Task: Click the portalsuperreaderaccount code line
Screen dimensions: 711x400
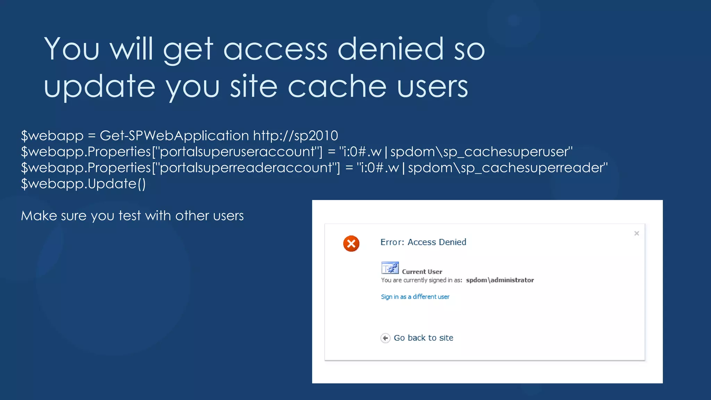Action: tap(315, 168)
